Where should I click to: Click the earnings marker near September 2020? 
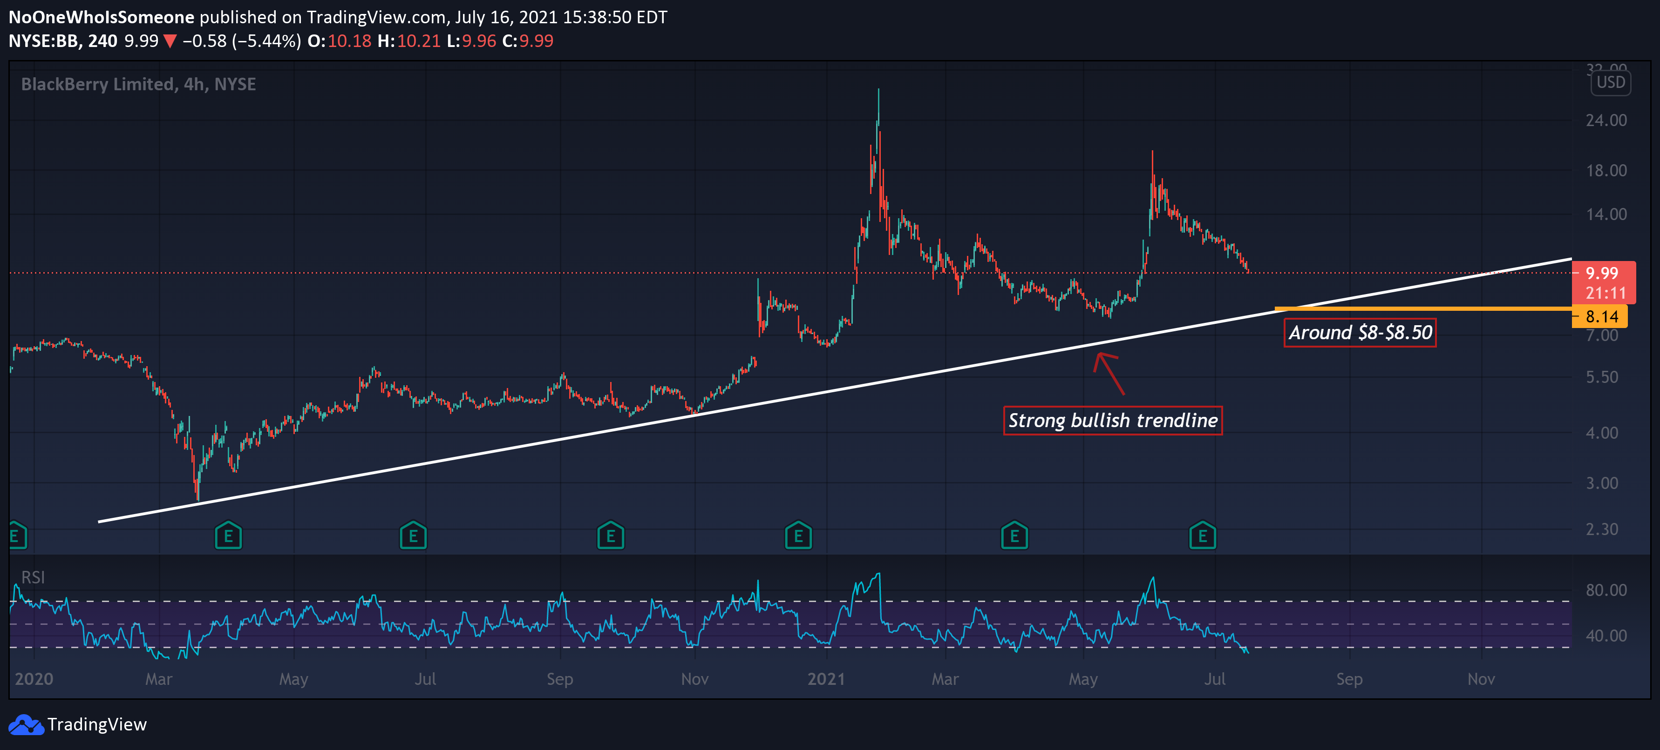point(611,536)
